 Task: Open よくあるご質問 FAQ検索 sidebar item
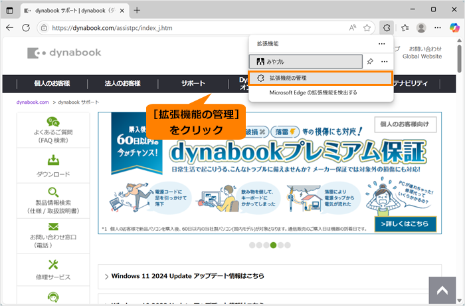[53, 130]
